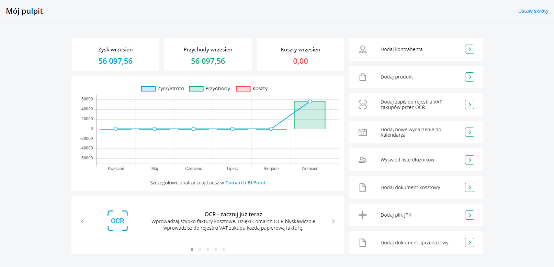This screenshot has width=554, height=267.
Task: Click the OCR scan icon in shortcuts
Action: (x=362, y=105)
